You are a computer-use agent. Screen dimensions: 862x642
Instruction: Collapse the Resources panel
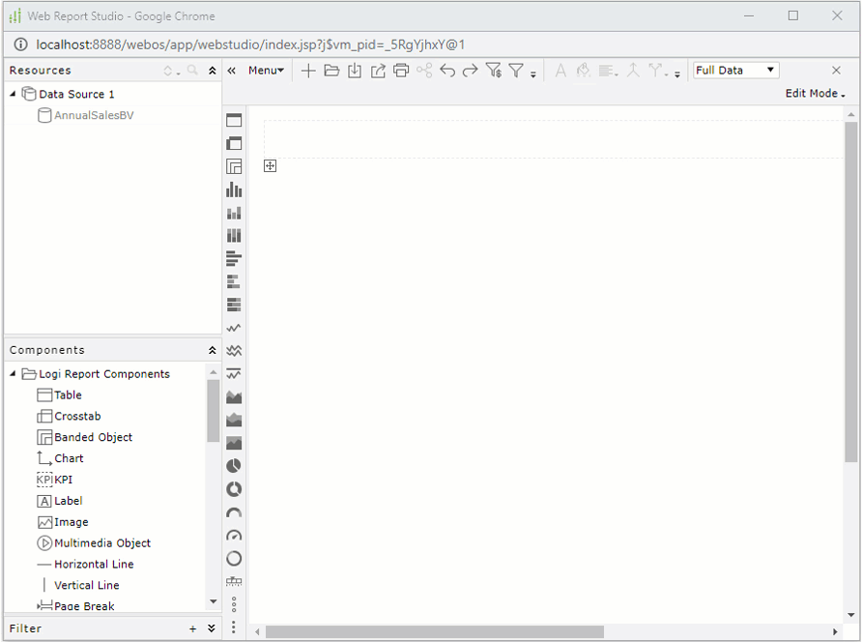coord(211,70)
